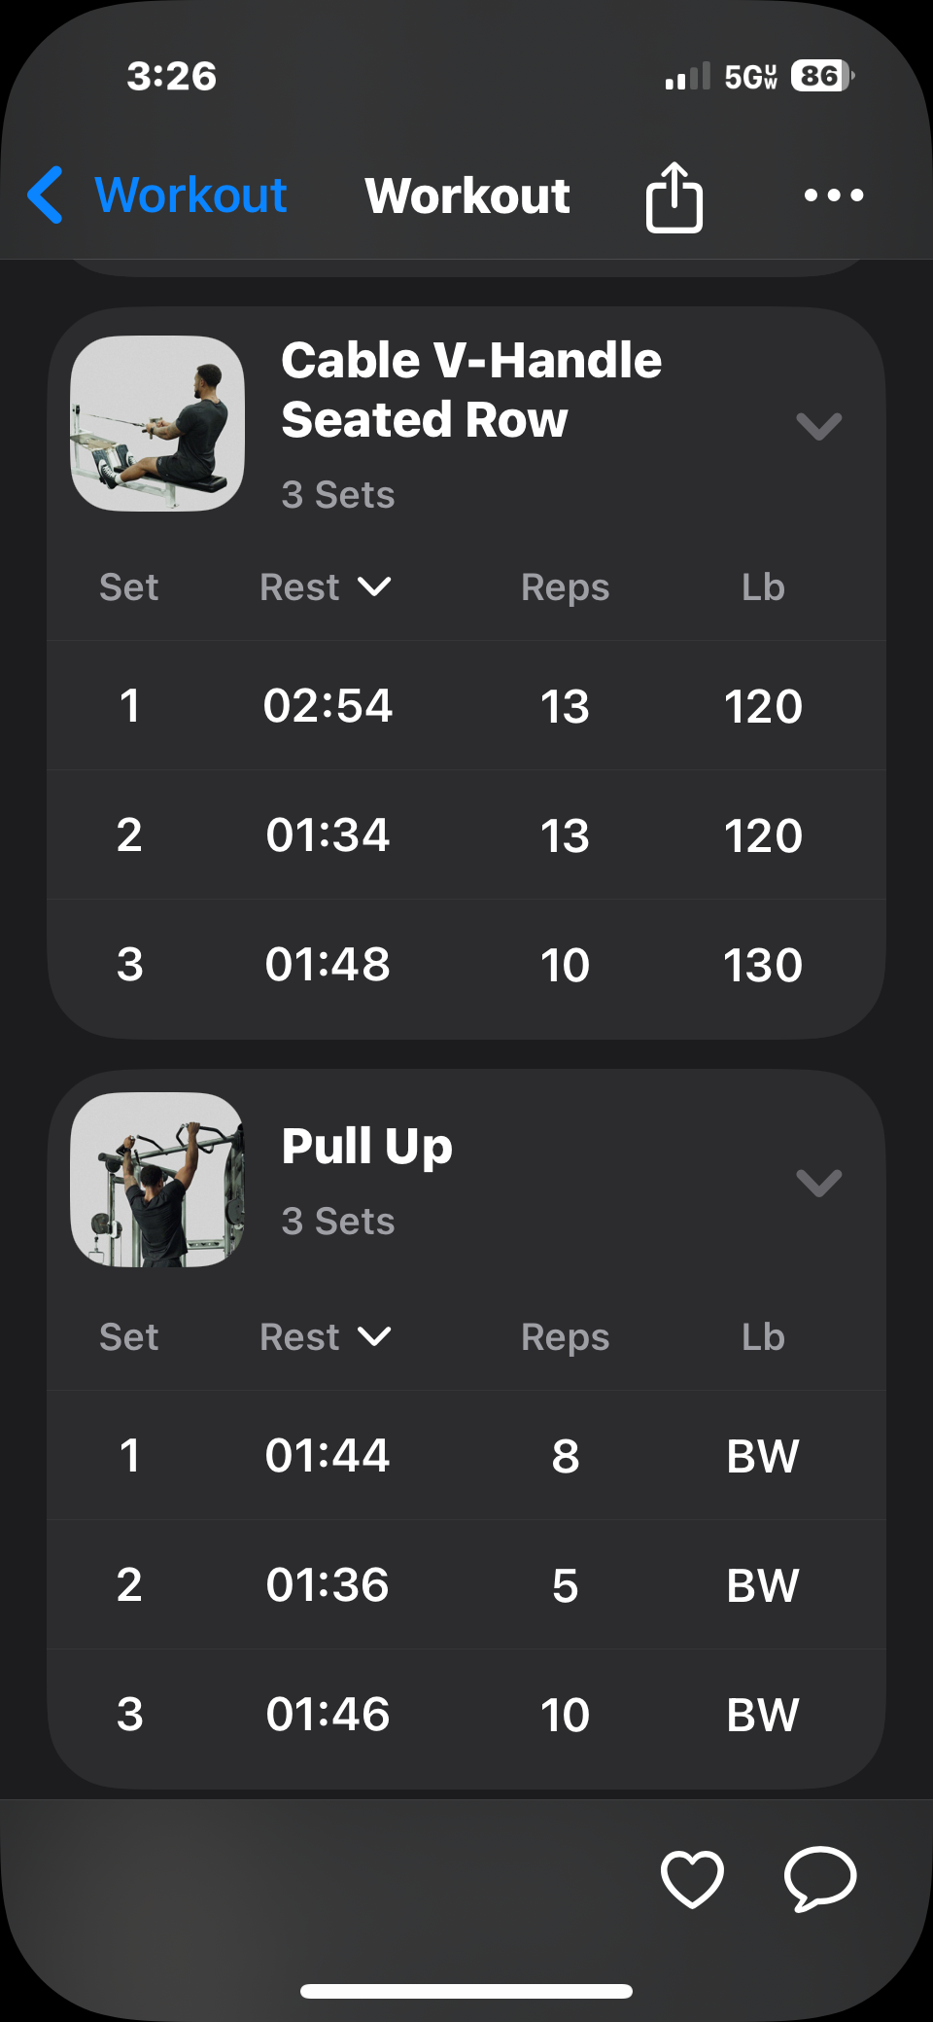Image resolution: width=933 pixels, height=2022 pixels.
Task: Open comments with speech bubble icon
Action: click(820, 1878)
